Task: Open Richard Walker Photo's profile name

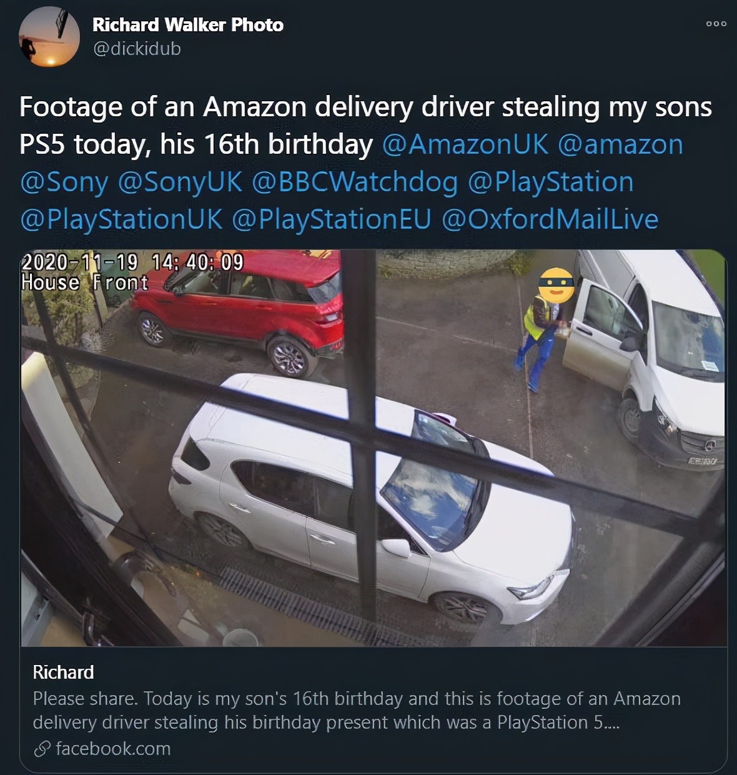Action: click(x=187, y=25)
